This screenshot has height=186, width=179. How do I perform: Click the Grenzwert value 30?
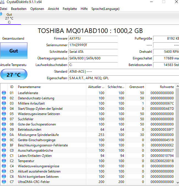pyautogui.click(x=142, y=135)
